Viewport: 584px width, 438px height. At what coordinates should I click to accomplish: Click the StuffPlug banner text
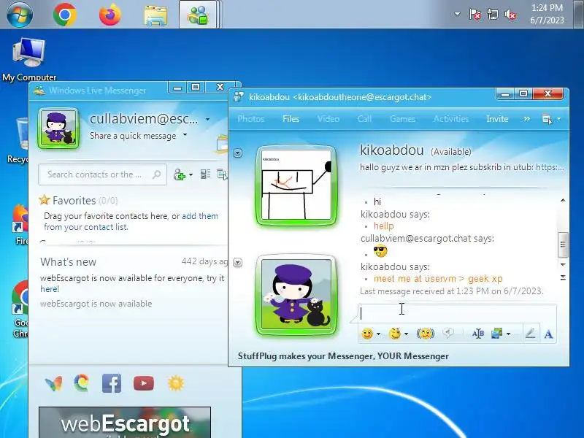pyautogui.click(x=343, y=356)
